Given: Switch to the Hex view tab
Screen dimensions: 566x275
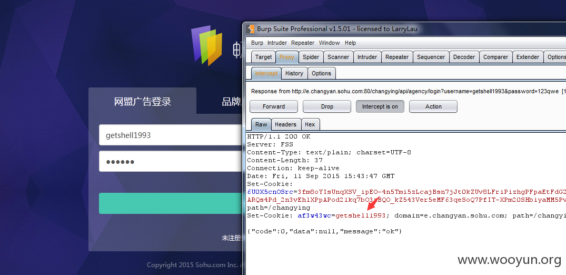Looking at the screenshot, I should [310, 124].
